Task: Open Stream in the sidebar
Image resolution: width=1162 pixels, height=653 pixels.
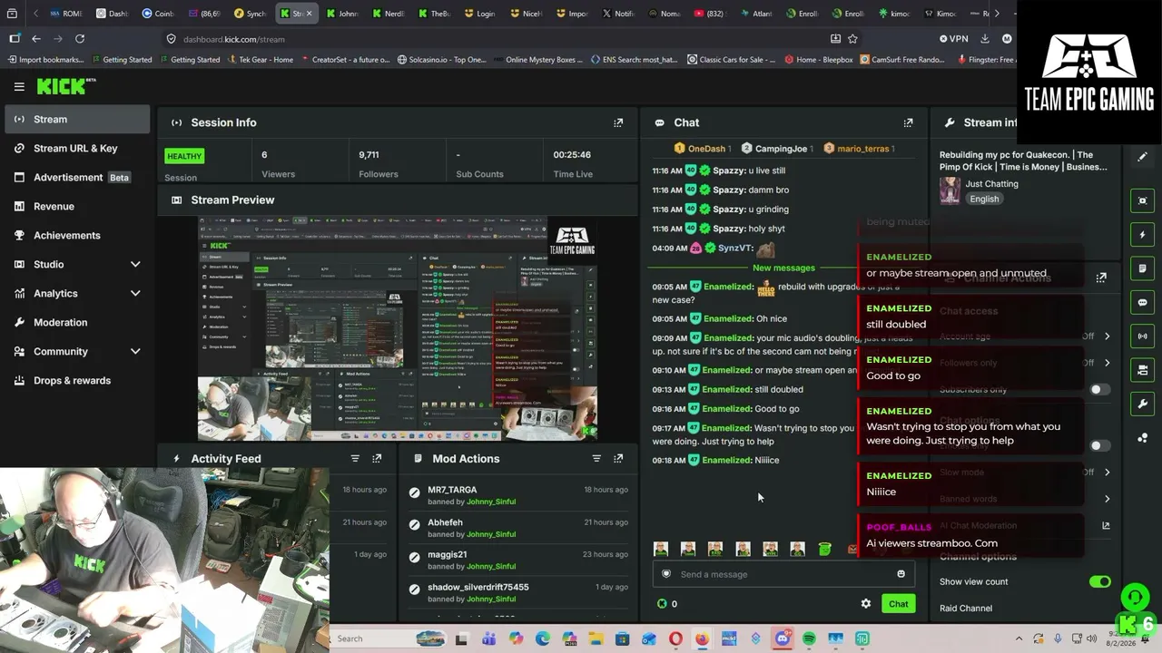Action: pyautogui.click(x=77, y=119)
